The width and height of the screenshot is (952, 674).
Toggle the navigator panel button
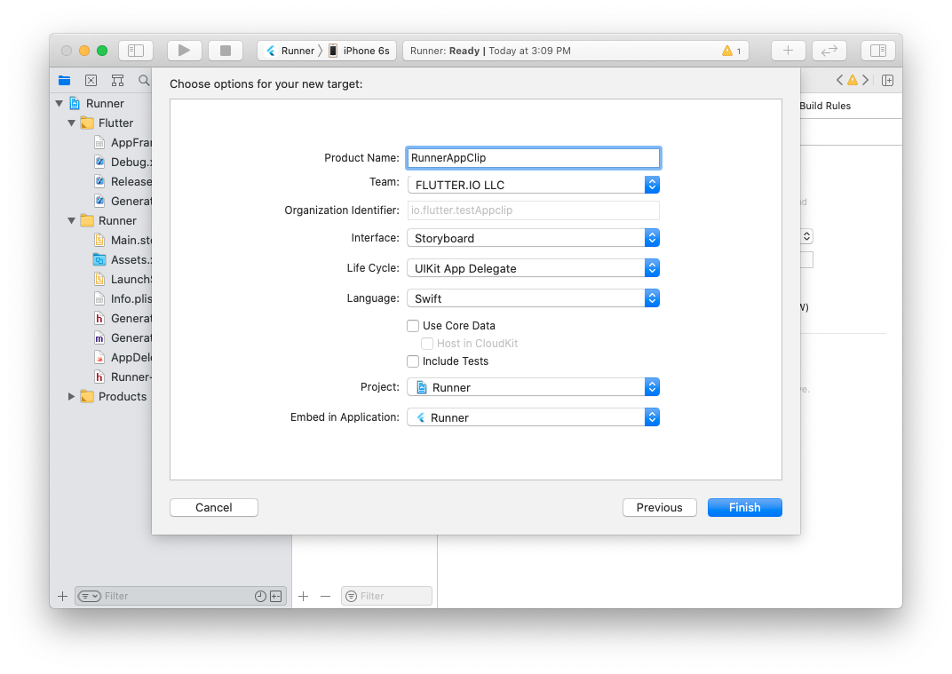point(136,51)
